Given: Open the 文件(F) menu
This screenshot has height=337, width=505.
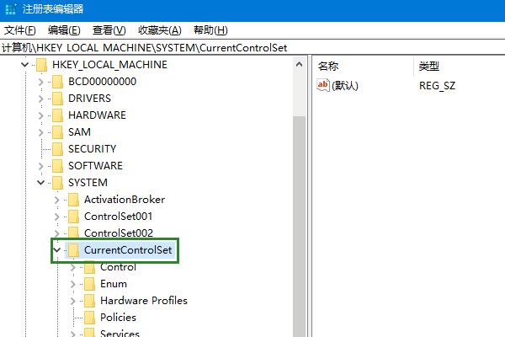Looking at the screenshot, I should [20, 30].
